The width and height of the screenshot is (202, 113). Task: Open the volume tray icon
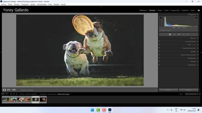184,110
